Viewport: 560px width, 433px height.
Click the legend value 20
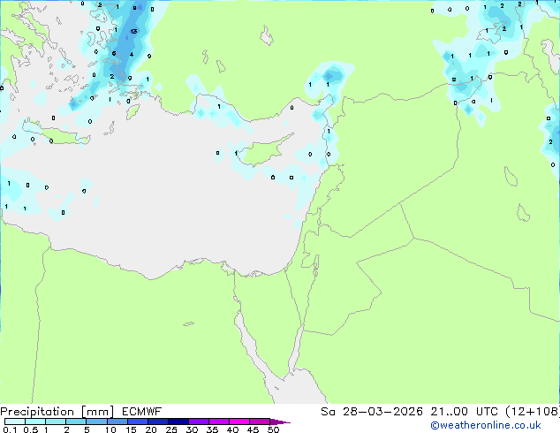coord(151,429)
